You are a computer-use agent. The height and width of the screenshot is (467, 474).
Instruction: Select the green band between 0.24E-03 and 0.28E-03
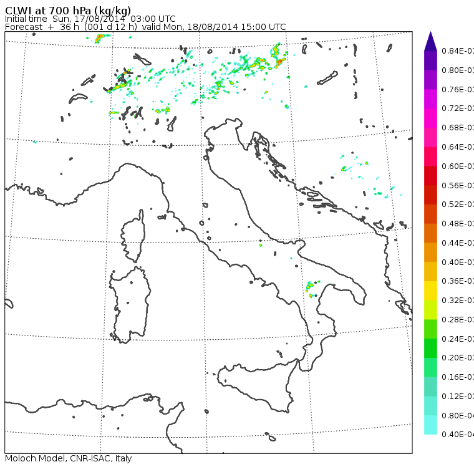coord(430,329)
